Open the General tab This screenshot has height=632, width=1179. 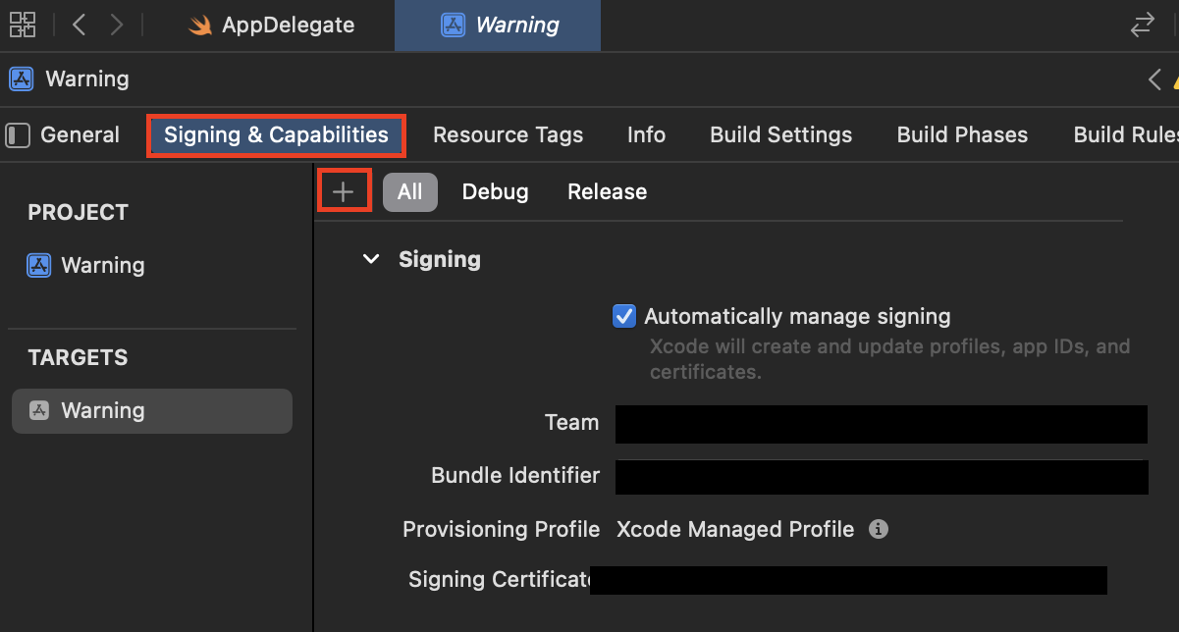(80, 135)
